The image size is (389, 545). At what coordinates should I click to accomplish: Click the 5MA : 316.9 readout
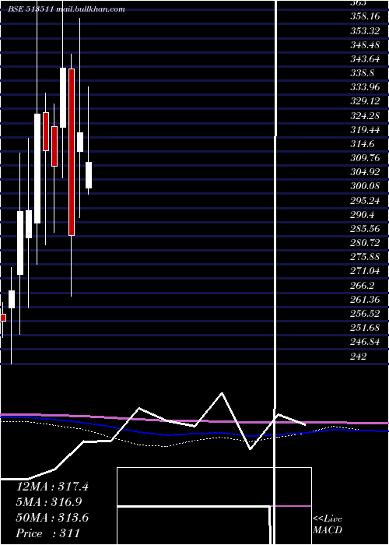click(49, 502)
